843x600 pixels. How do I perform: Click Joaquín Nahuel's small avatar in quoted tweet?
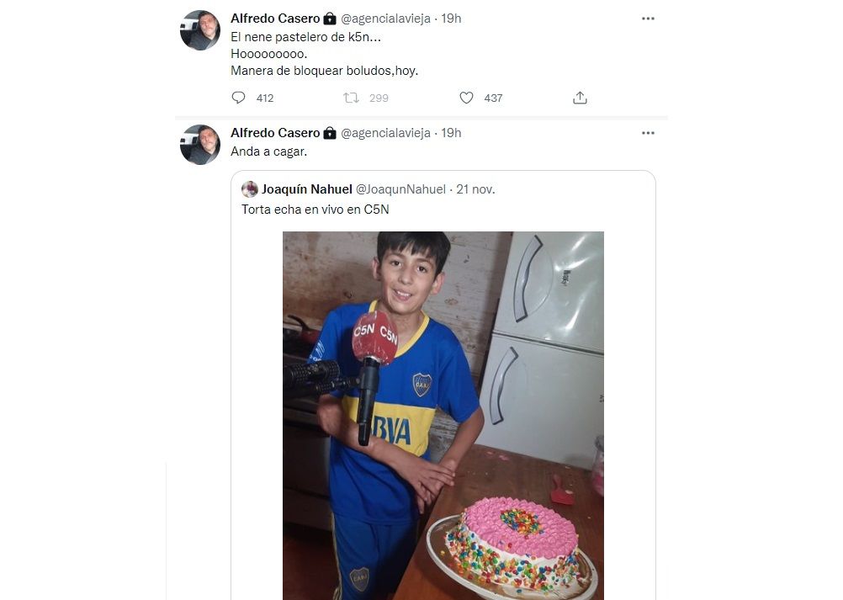click(250, 189)
